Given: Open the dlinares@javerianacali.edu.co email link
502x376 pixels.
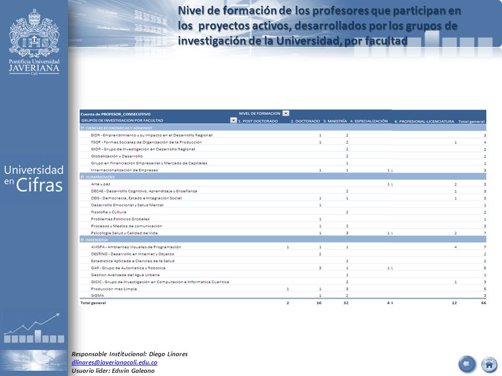Looking at the screenshot, I should tap(115, 362).
